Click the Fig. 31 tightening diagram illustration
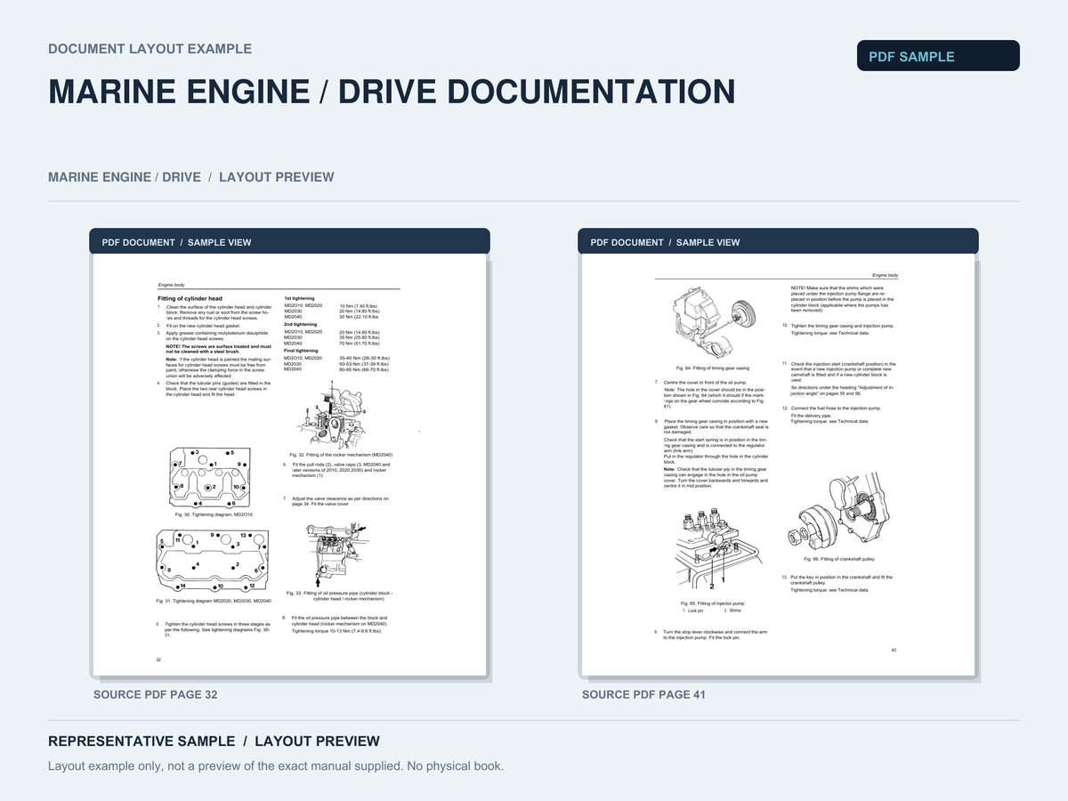 point(213,561)
